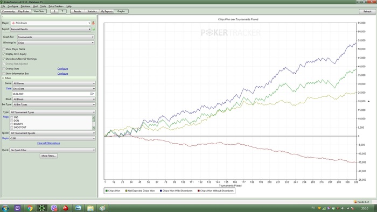Open the Graph For Tournaments dropdown
The height and width of the screenshot is (212, 377).
[x=55, y=37]
